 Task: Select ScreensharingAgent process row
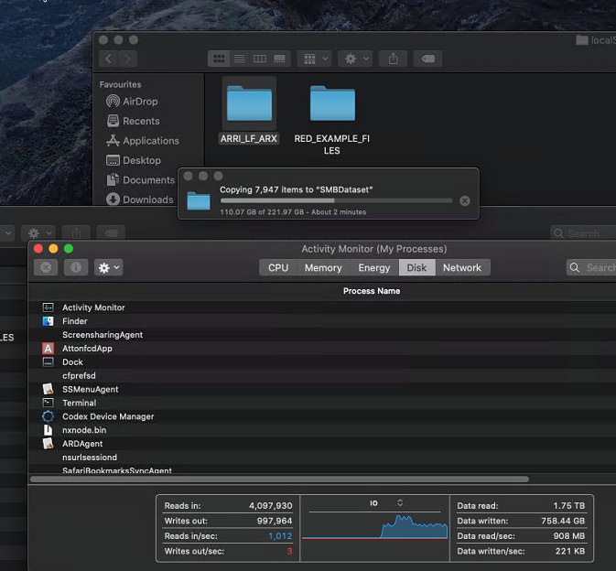(322, 335)
